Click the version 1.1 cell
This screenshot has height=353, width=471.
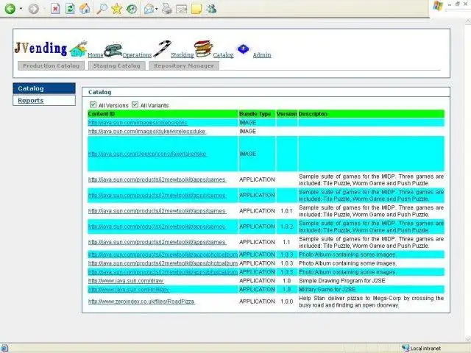(x=286, y=242)
